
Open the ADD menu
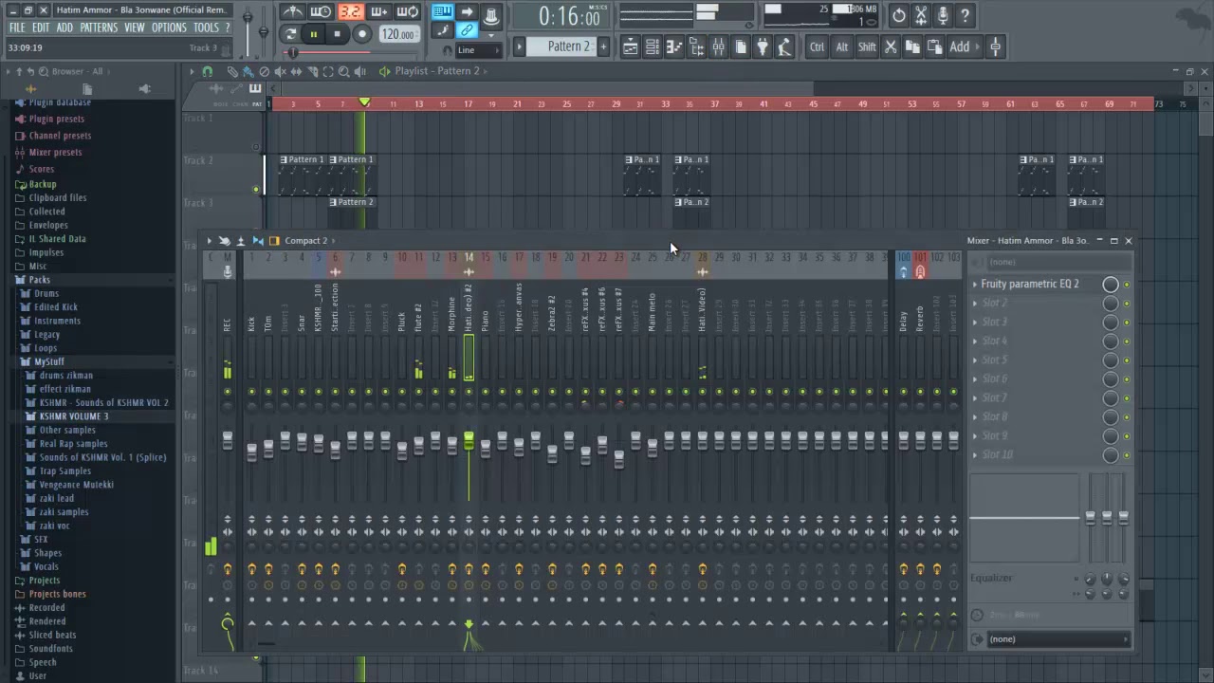64,28
